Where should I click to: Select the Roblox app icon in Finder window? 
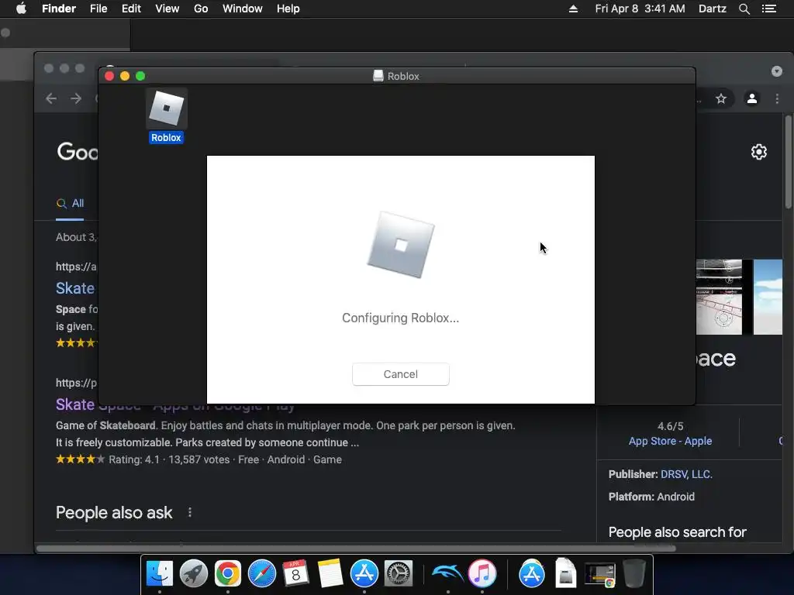166,108
